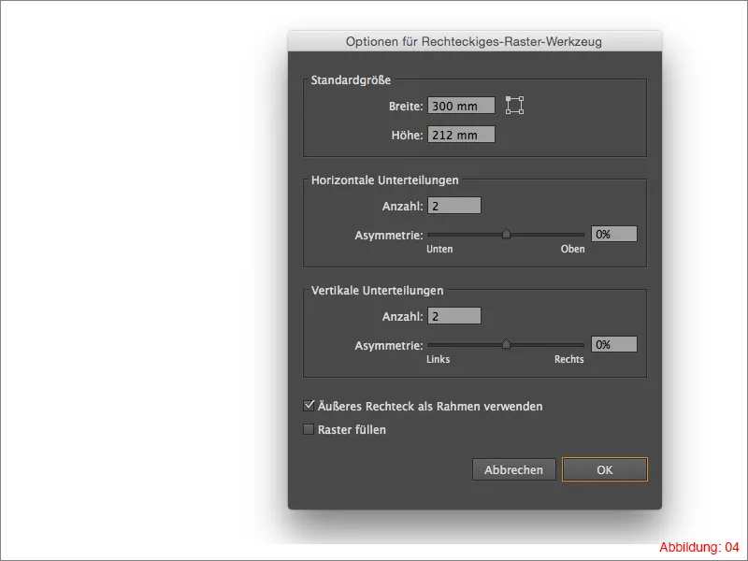Image resolution: width=748 pixels, height=561 pixels.
Task: Uncheck Äußeres Rechteck als Rahmen verwenden
Action: point(309,406)
